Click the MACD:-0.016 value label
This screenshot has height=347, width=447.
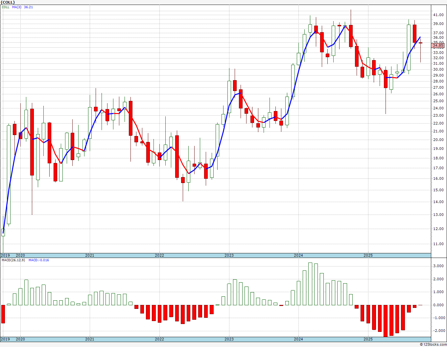click(38, 260)
